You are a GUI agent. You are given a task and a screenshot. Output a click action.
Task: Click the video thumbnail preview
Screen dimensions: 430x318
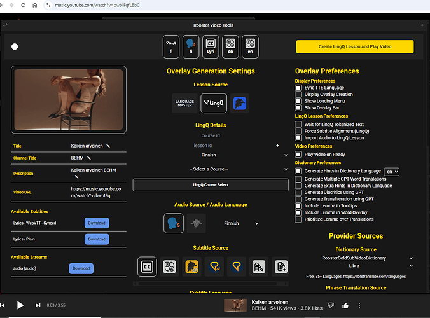[x=69, y=99]
